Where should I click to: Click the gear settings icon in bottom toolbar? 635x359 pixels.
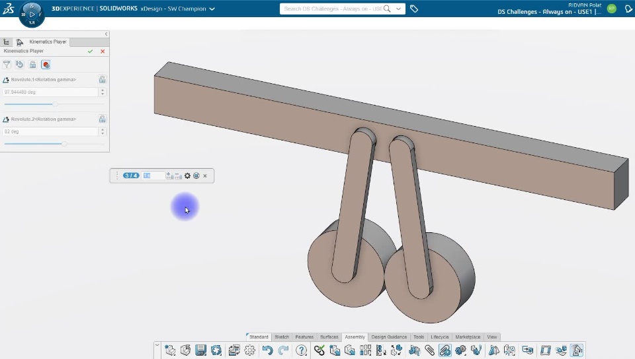click(249, 350)
